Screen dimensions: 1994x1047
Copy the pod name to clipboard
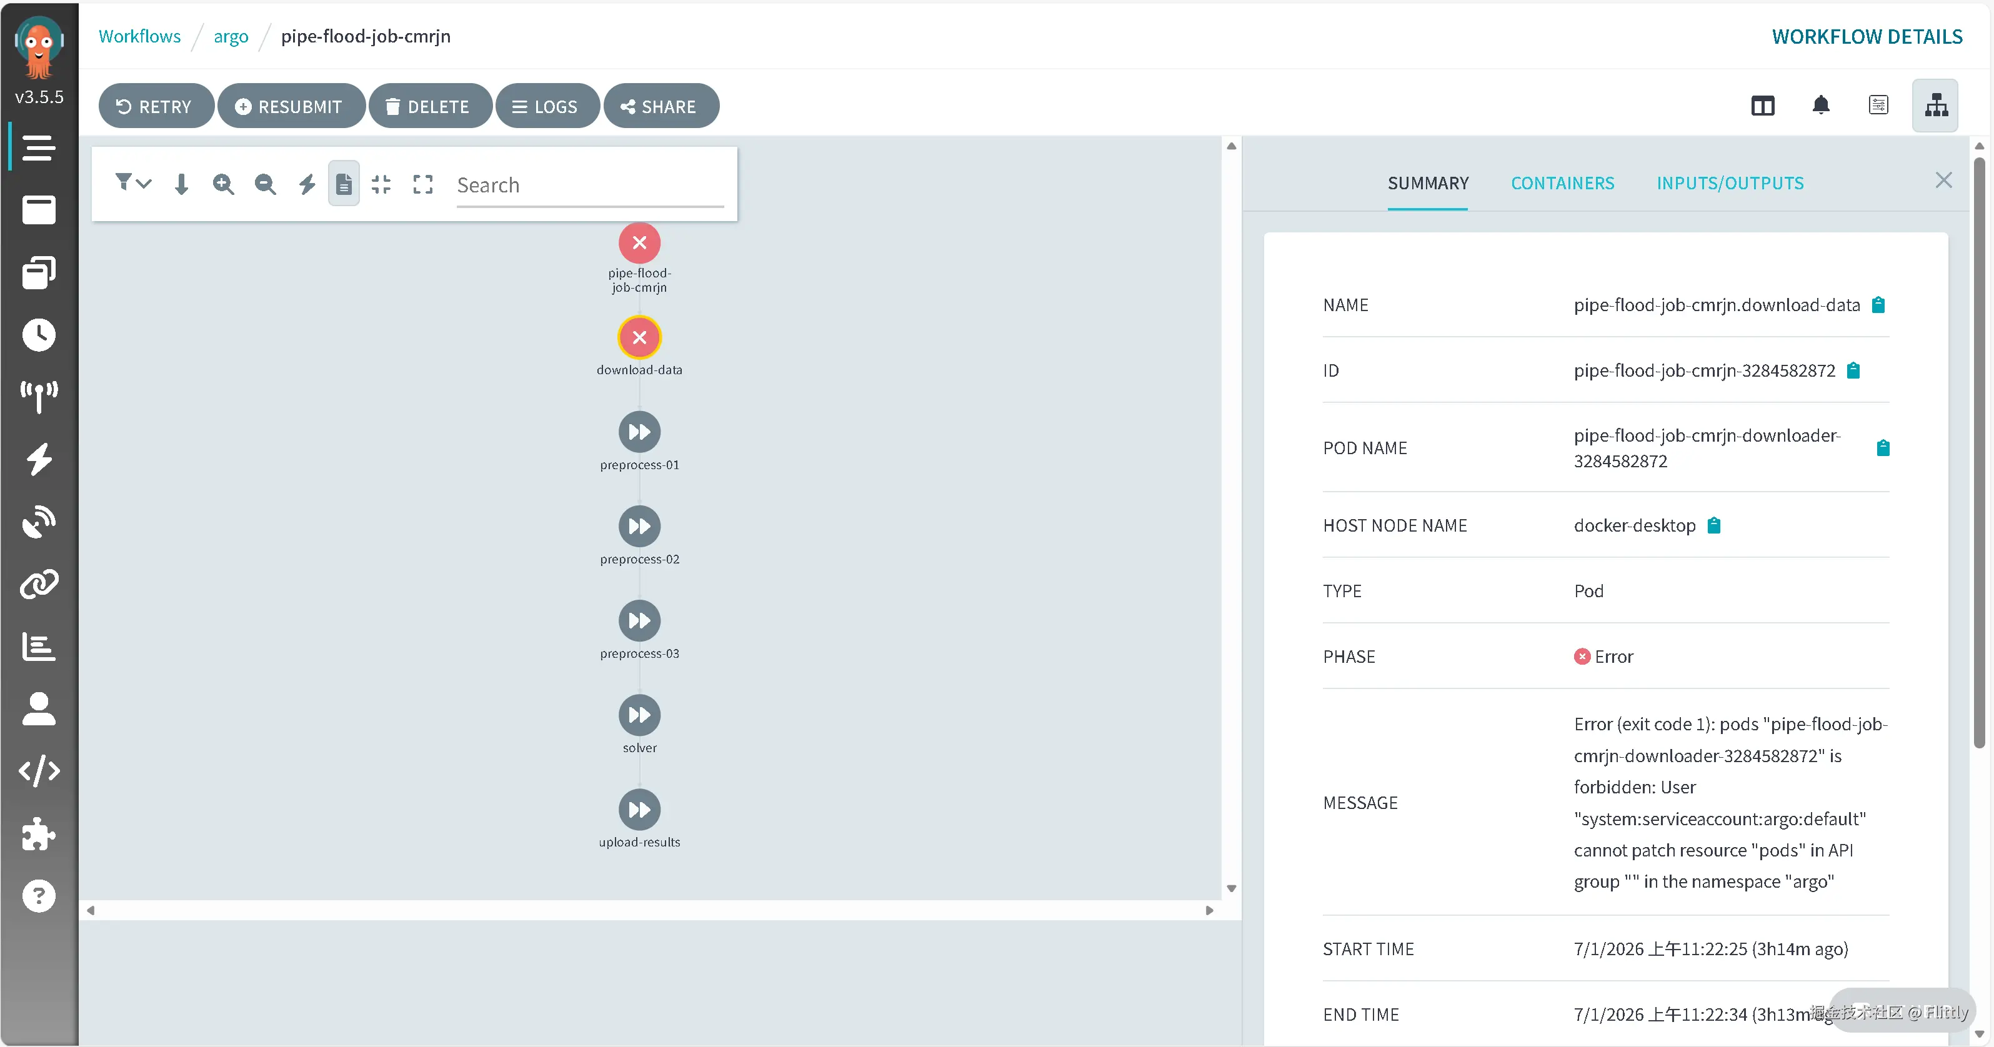pos(1883,448)
